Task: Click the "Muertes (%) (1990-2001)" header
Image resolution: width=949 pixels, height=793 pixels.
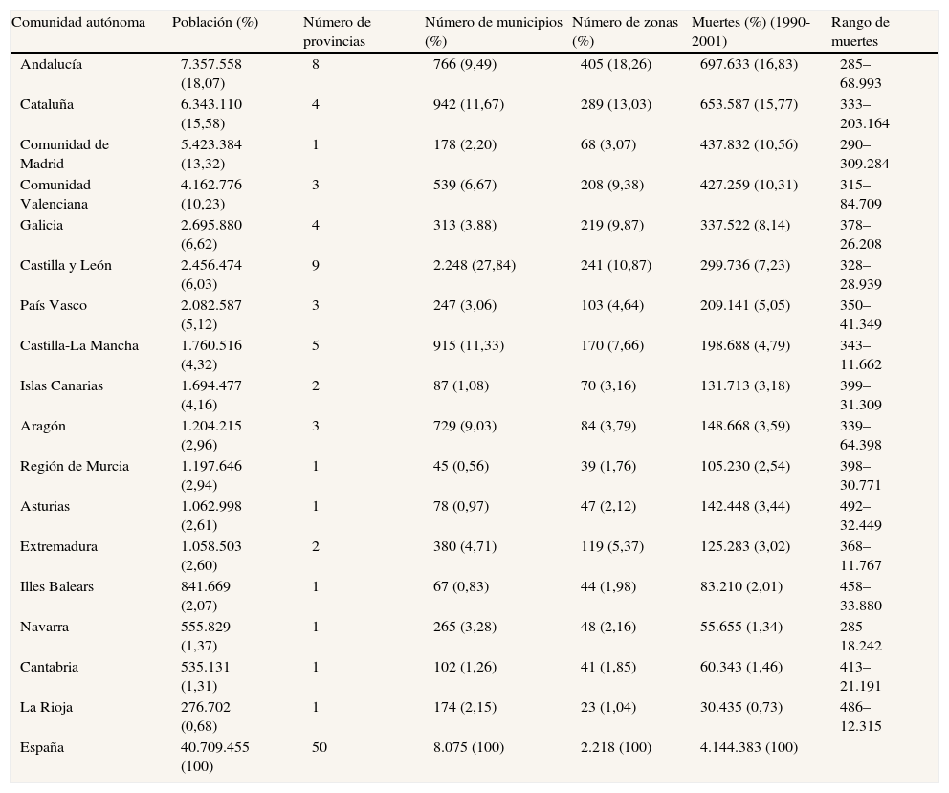Action: point(751,32)
